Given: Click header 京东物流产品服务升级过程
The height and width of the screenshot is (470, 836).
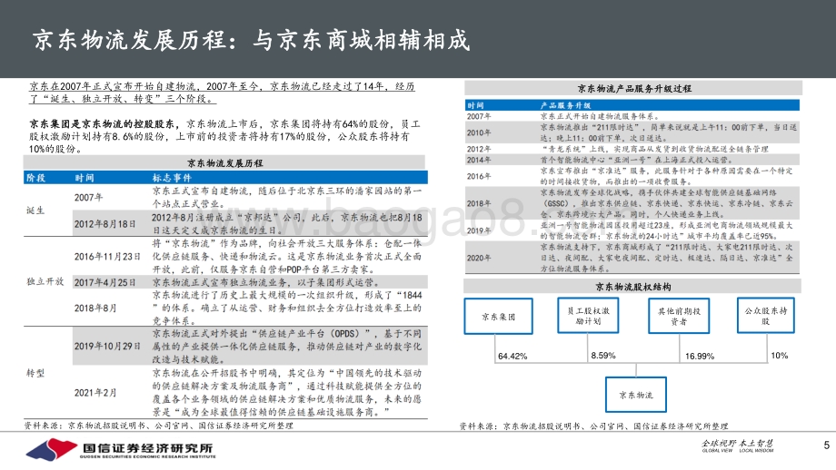Looking at the screenshot, I should 633,88.
